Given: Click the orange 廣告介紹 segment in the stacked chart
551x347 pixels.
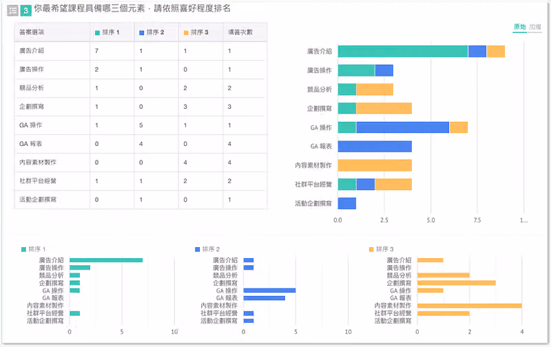Looking at the screenshot, I should [x=496, y=51].
